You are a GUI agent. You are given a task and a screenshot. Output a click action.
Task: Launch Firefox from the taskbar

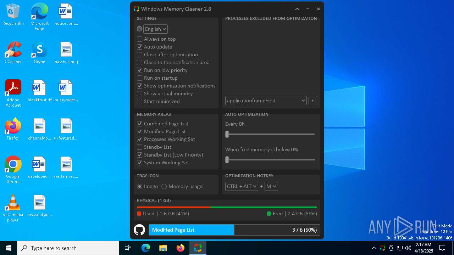coord(181,248)
